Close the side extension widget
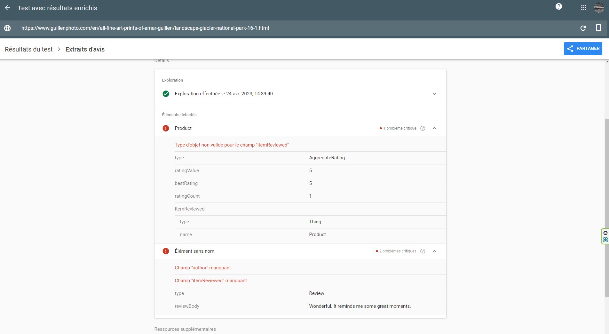The height and width of the screenshot is (334, 609). (x=605, y=233)
